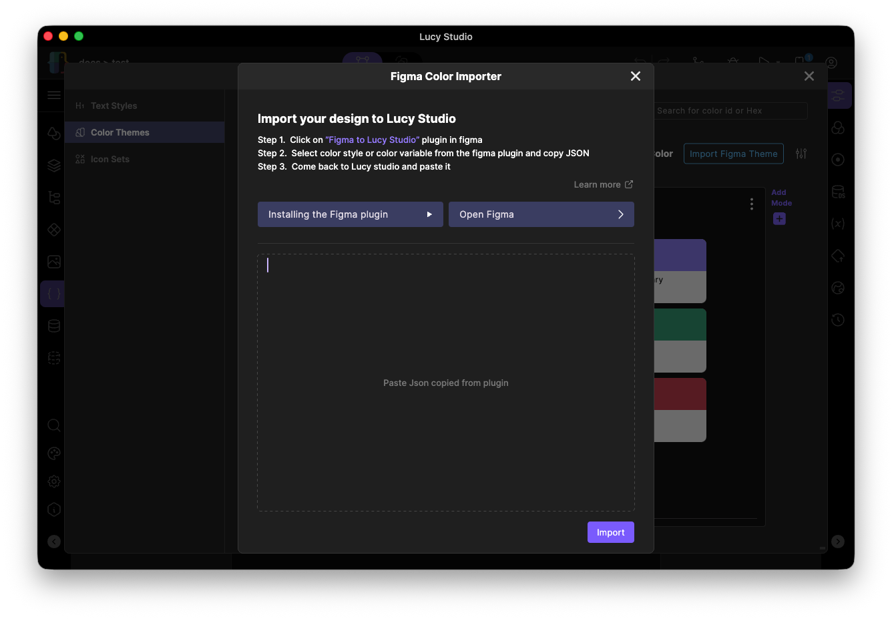Select the purple color swatch
The height and width of the screenshot is (619, 892).
pos(680,255)
